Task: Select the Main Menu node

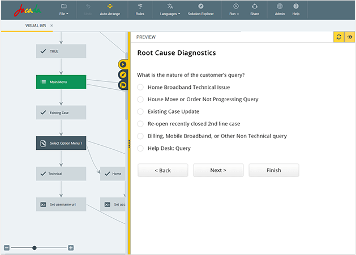Action: [x=61, y=82]
